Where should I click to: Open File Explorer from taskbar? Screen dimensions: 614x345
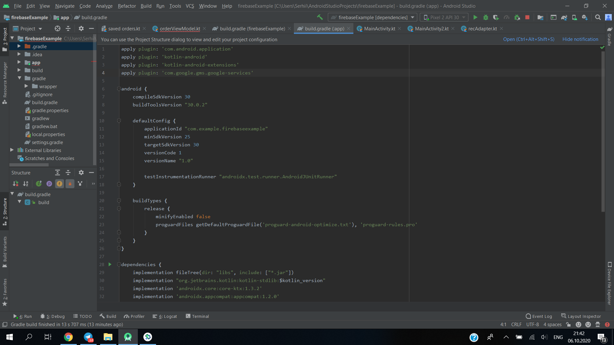(108, 337)
